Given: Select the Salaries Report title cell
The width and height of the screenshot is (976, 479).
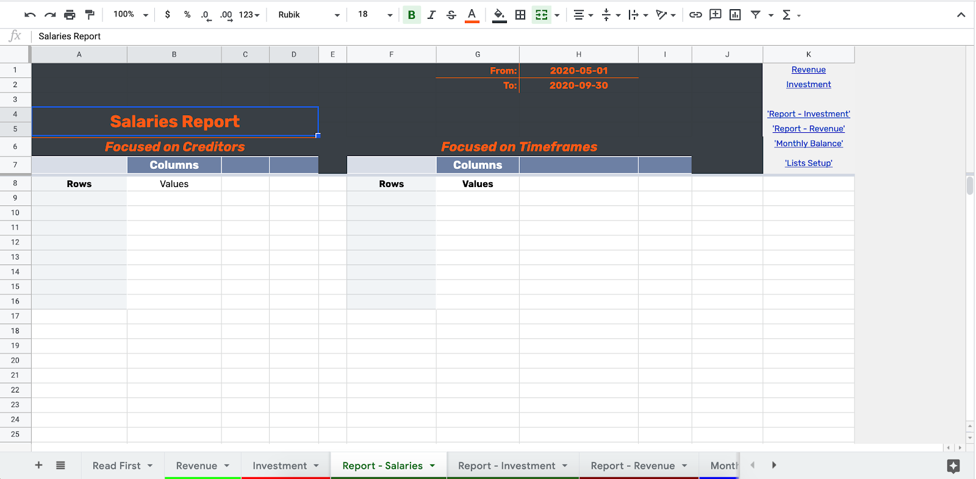Looking at the screenshot, I should (175, 121).
